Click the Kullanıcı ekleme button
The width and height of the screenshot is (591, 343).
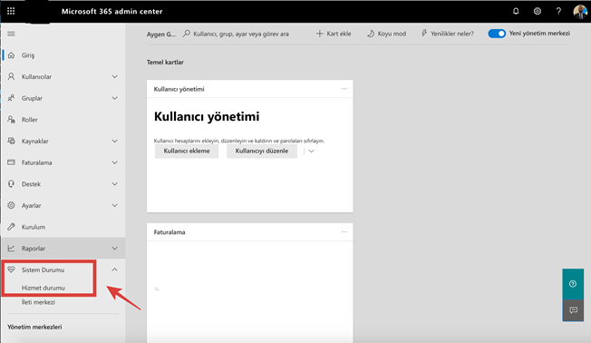pos(187,151)
